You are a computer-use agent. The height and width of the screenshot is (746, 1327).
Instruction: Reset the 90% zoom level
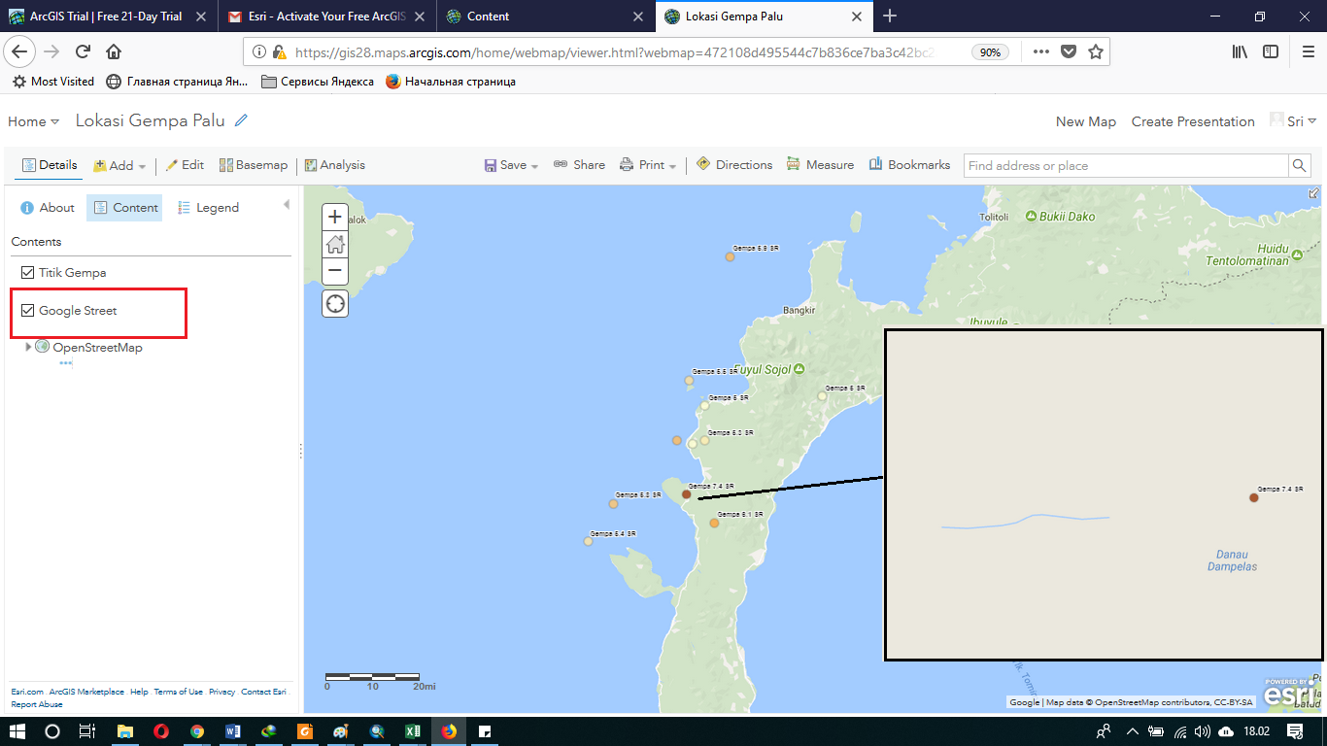click(x=990, y=52)
